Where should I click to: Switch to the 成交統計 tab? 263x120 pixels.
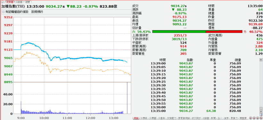click(x=196, y=118)
